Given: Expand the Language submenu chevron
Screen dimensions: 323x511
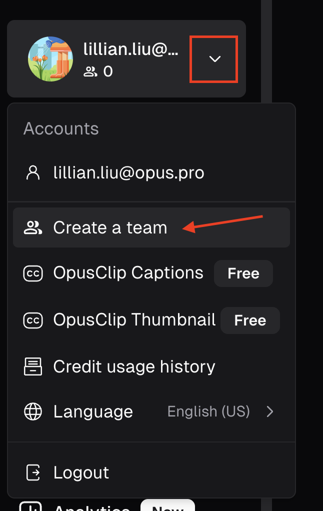Looking at the screenshot, I should tap(270, 411).
